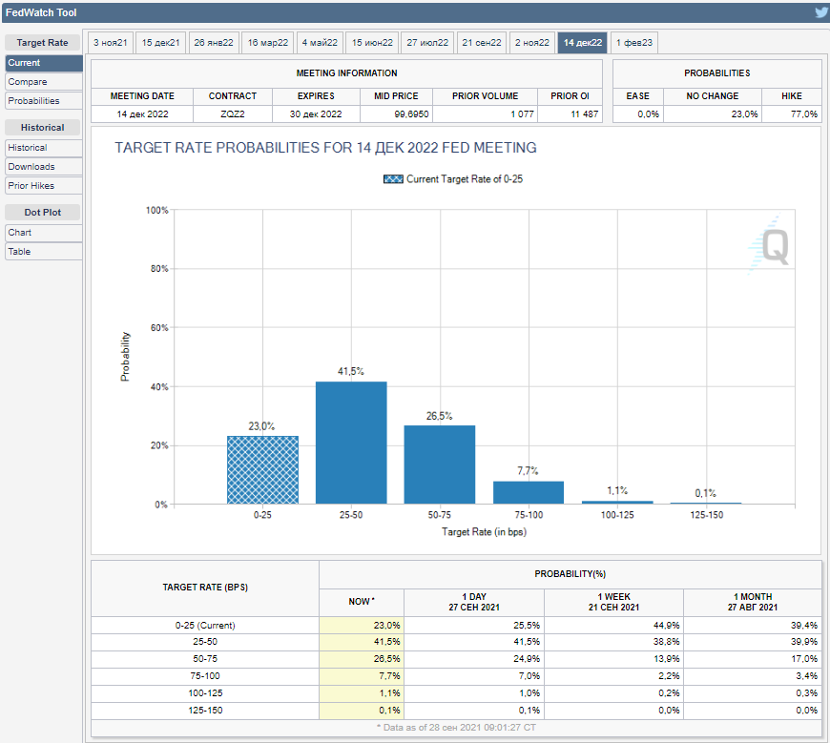Open Prior Hikes in the sidebar
Viewport: 830px width, 743px height.
(44, 186)
